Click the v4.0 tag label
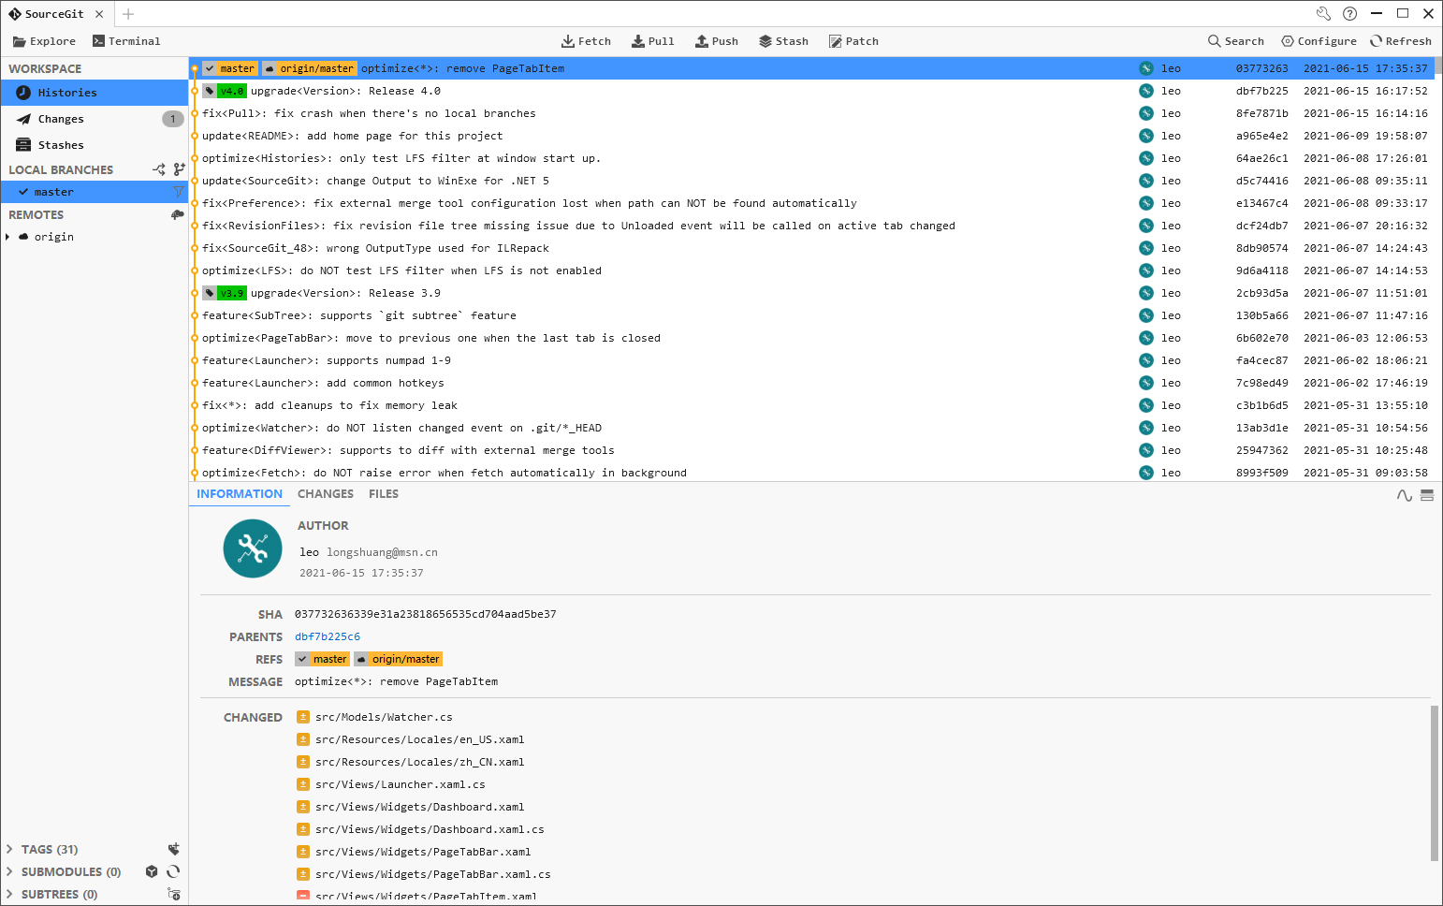This screenshot has width=1443, height=906. (x=225, y=91)
